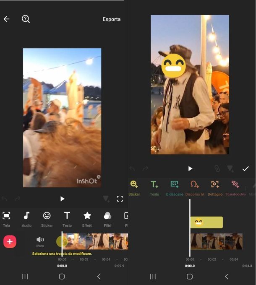Add Didascalie captions
256x285 pixels.
(175, 188)
